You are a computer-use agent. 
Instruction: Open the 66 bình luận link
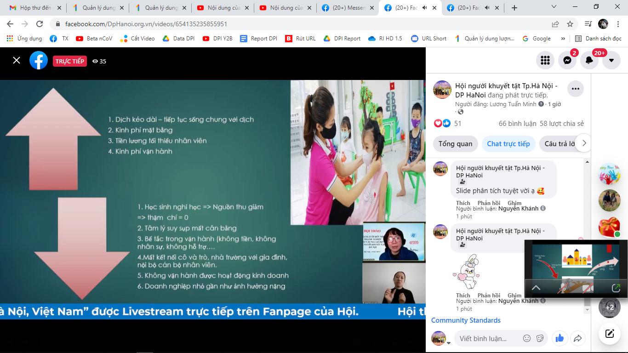point(518,124)
